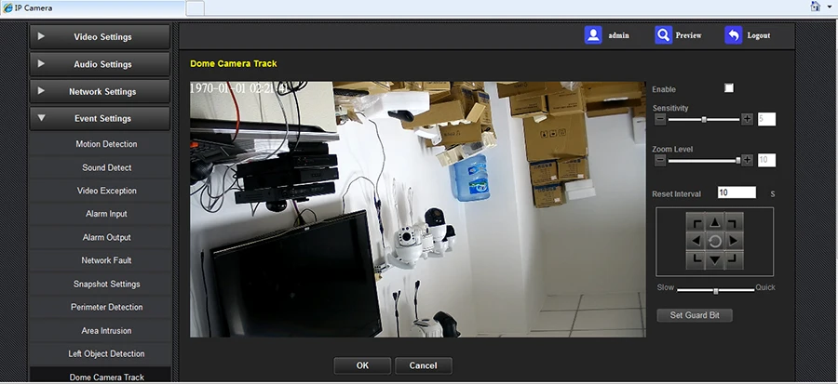Open Area Intrusion page
Screen dimensions: 838x384
click(101, 331)
